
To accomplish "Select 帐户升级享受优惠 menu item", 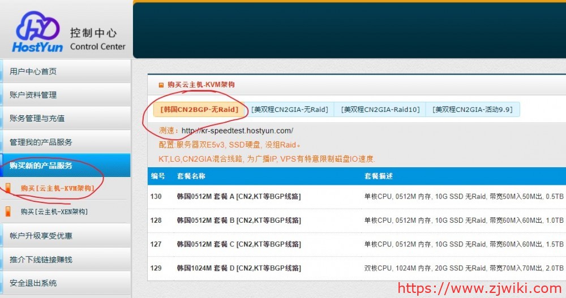I will (41, 236).
